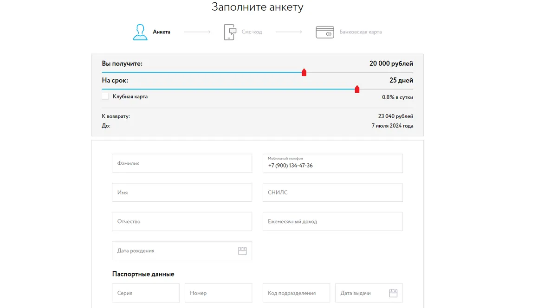Focus the Код подразделения field
Screen dimensions: 557x308
[x=296, y=293]
